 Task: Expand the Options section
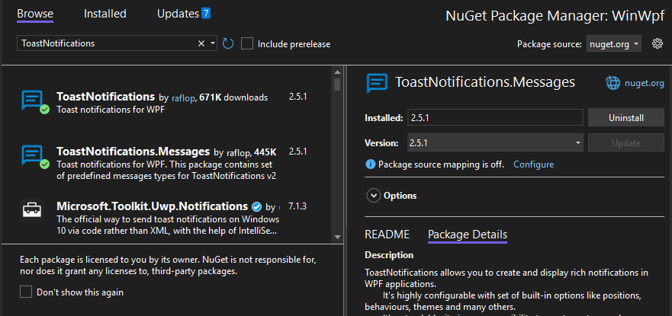pyautogui.click(x=374, y=196)
